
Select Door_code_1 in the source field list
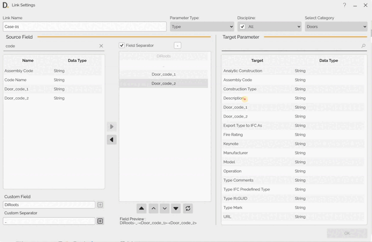click(17, 89)
